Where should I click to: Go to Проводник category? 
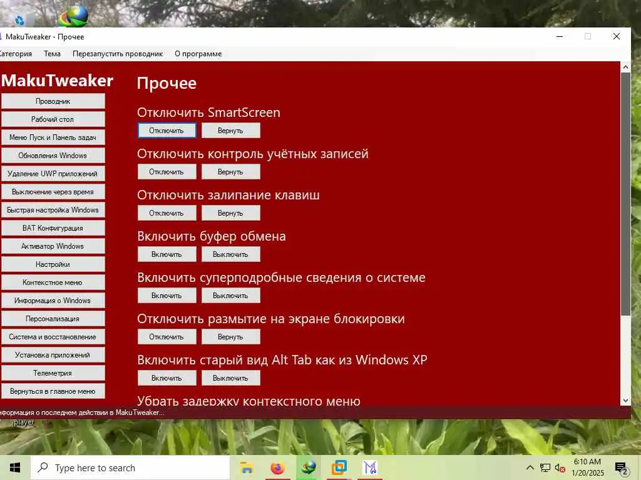tap(53, 101)
